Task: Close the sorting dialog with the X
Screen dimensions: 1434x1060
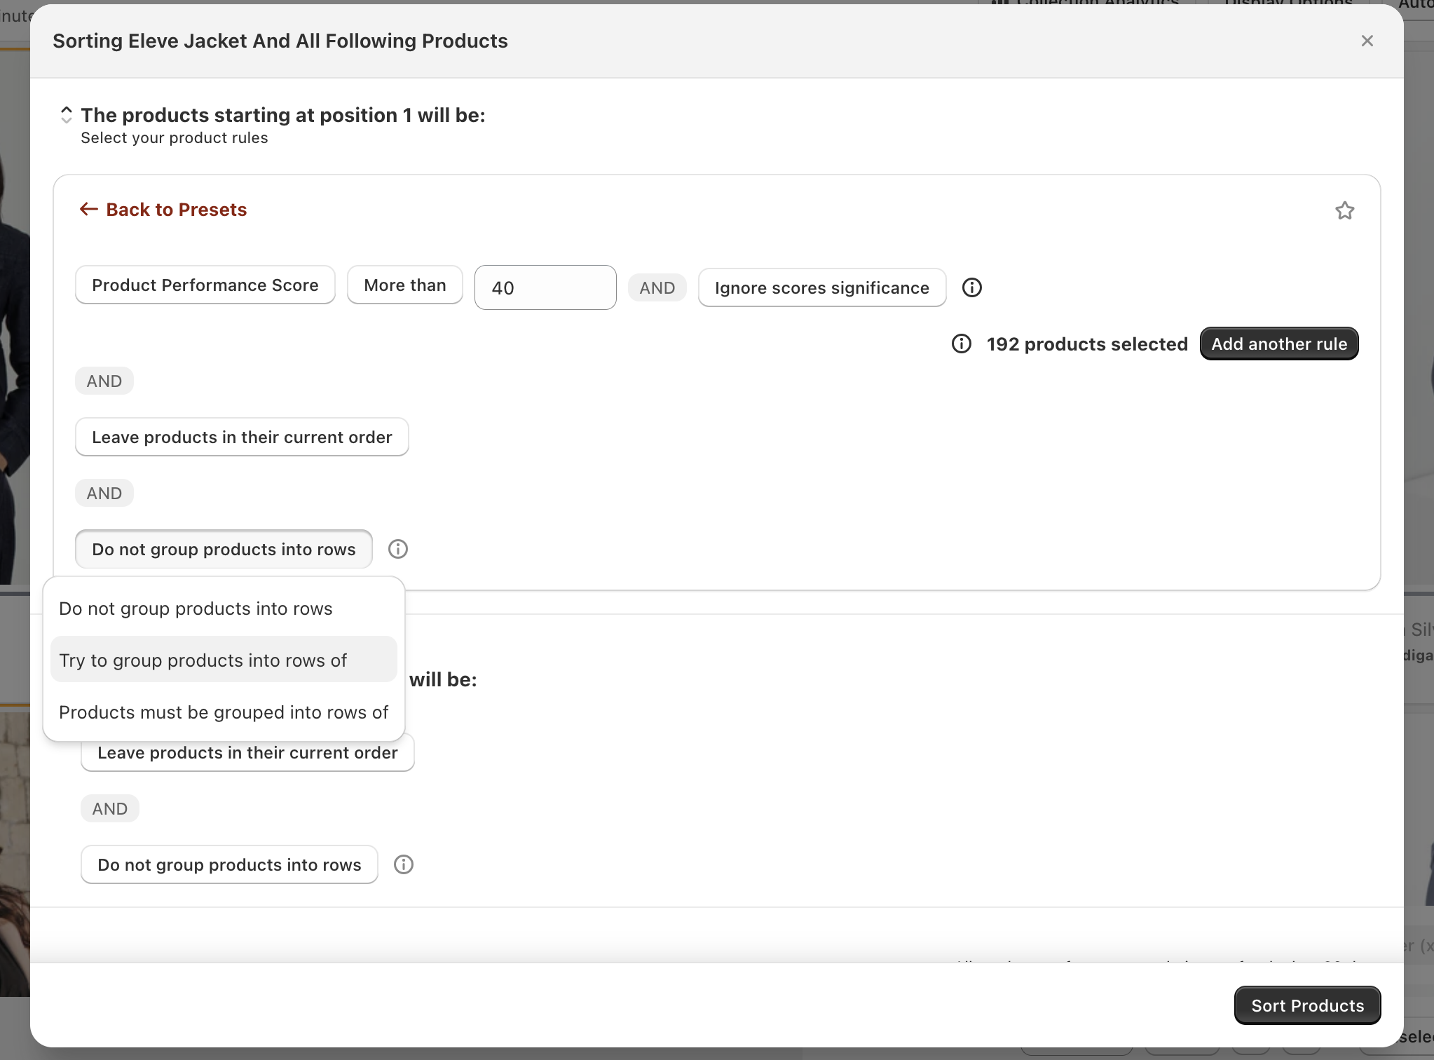Action: 1367,41
